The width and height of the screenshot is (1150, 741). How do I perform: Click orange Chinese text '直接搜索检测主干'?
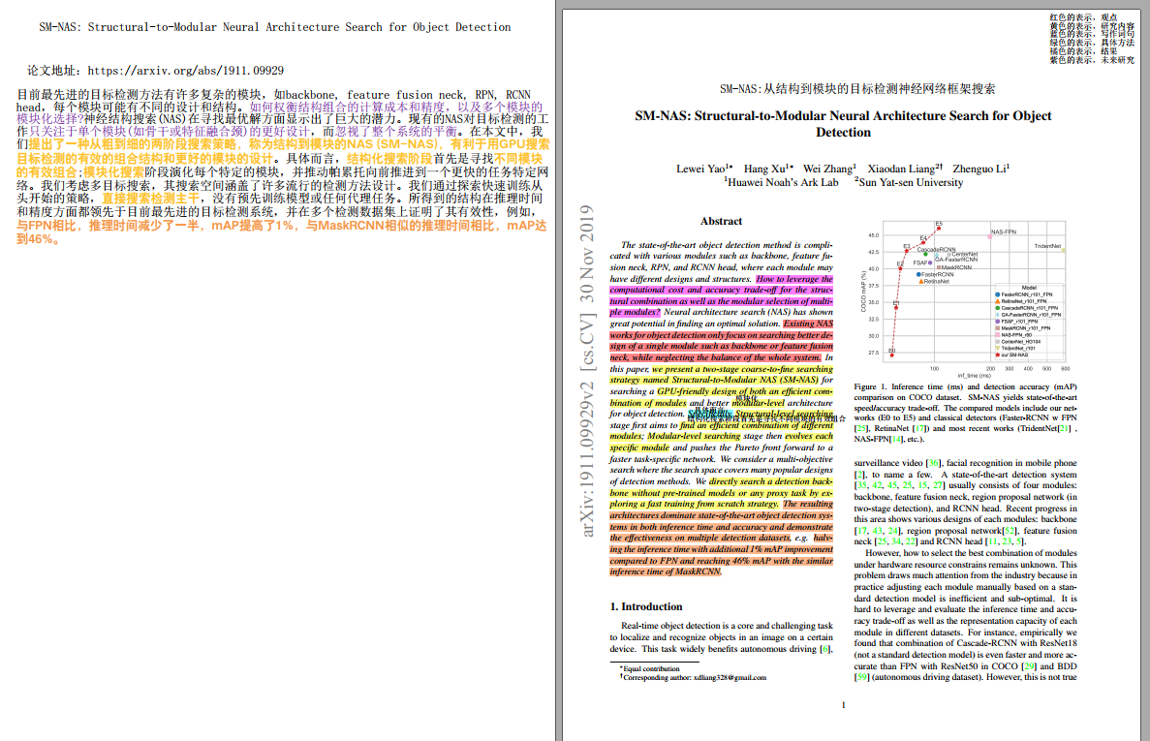(150, 198)
